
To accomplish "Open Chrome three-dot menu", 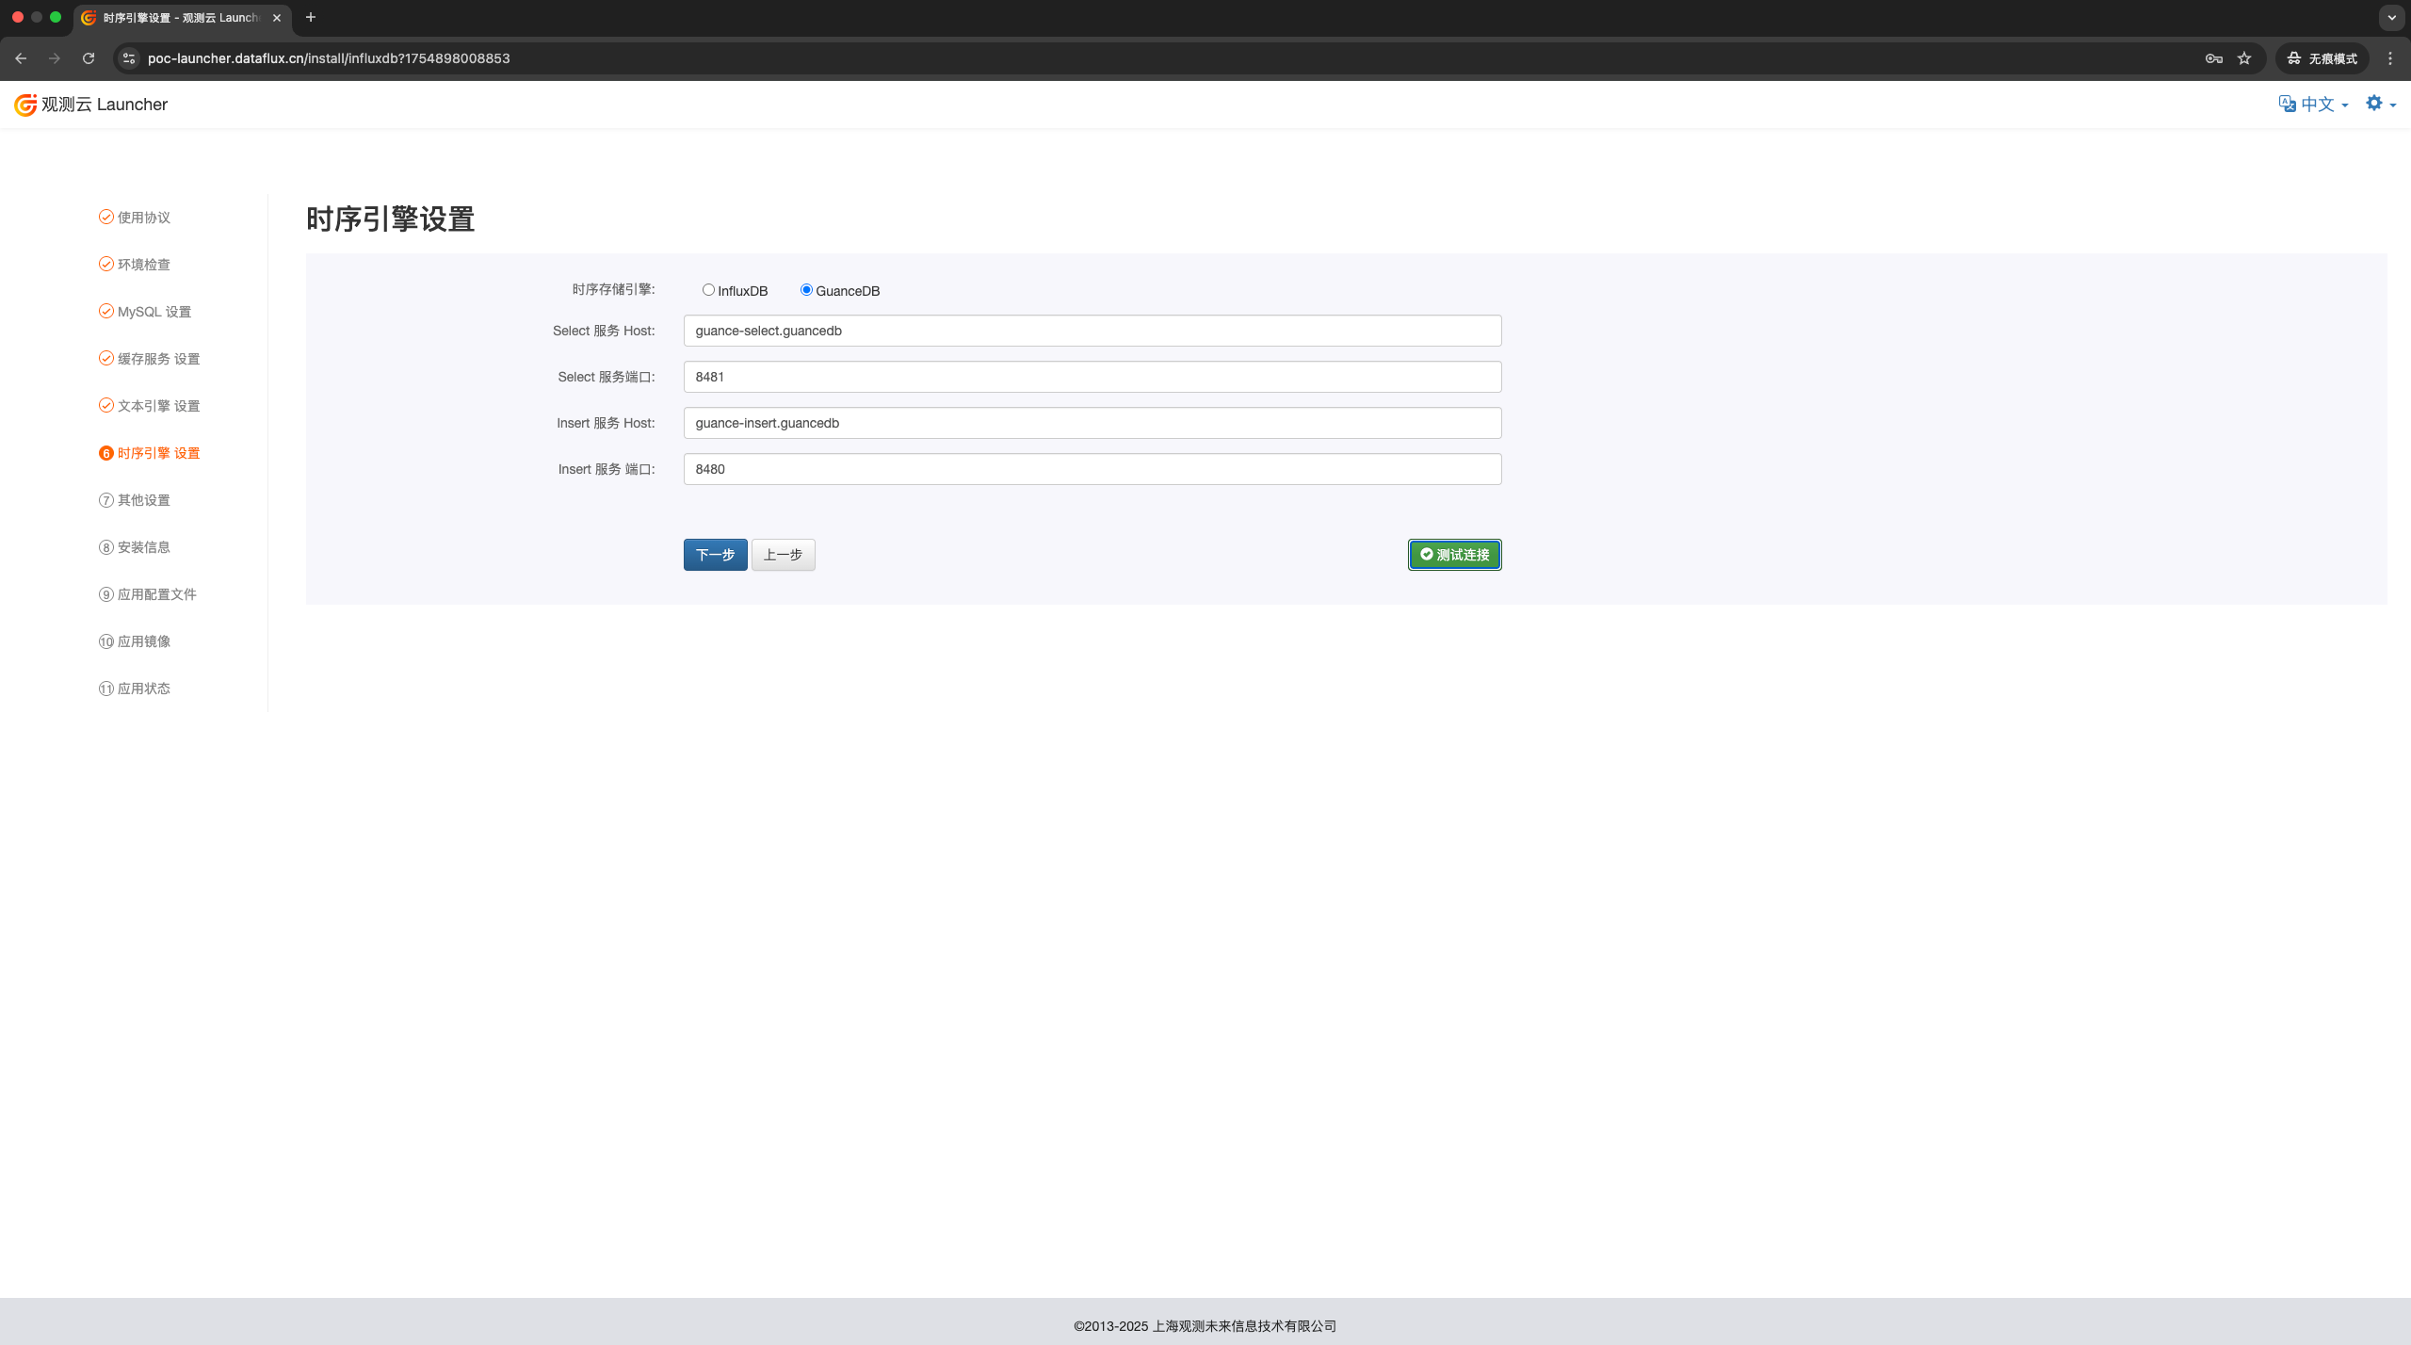I will click(2390, 58).
